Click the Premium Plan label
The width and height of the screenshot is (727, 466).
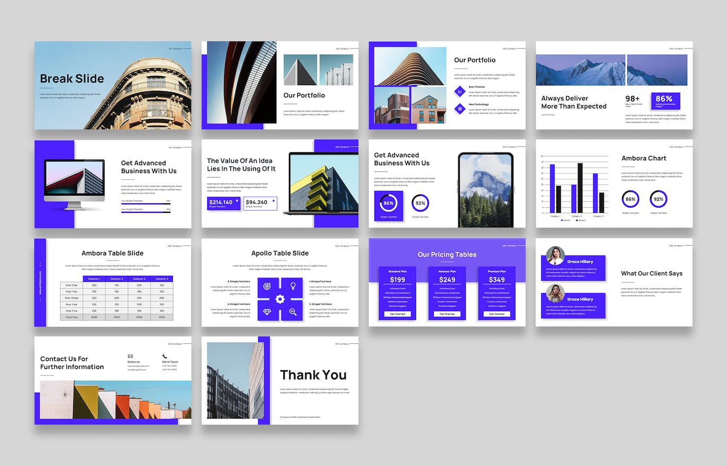(x=497, y=271)
